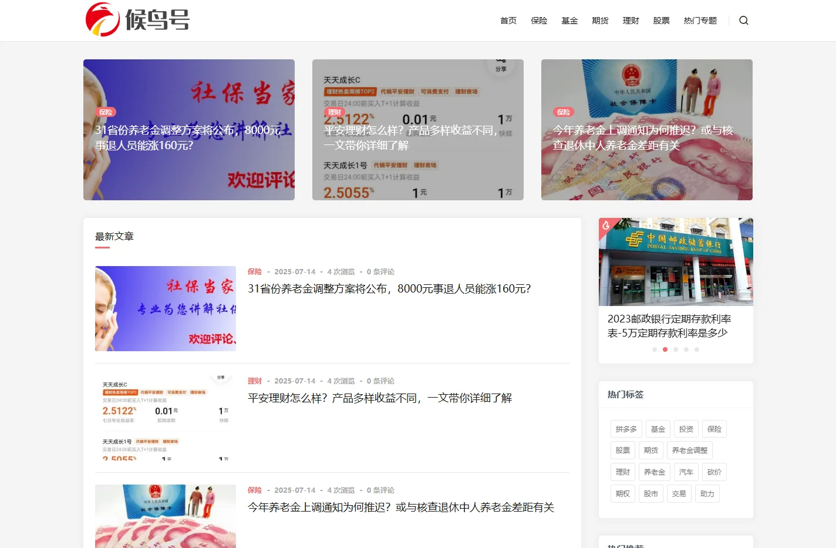
Task: Select the fifth carousel dot
Action: click(697, 349)
